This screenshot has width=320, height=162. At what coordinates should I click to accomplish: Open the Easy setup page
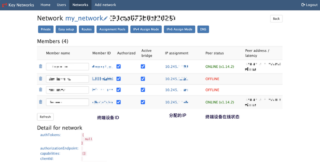(x=66, y=29)
